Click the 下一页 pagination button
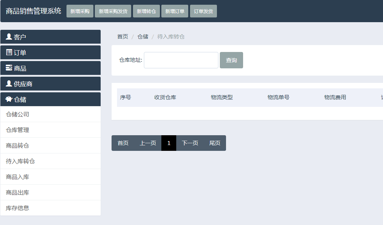This screenshot has height=225, width=383. click(190, 143)
